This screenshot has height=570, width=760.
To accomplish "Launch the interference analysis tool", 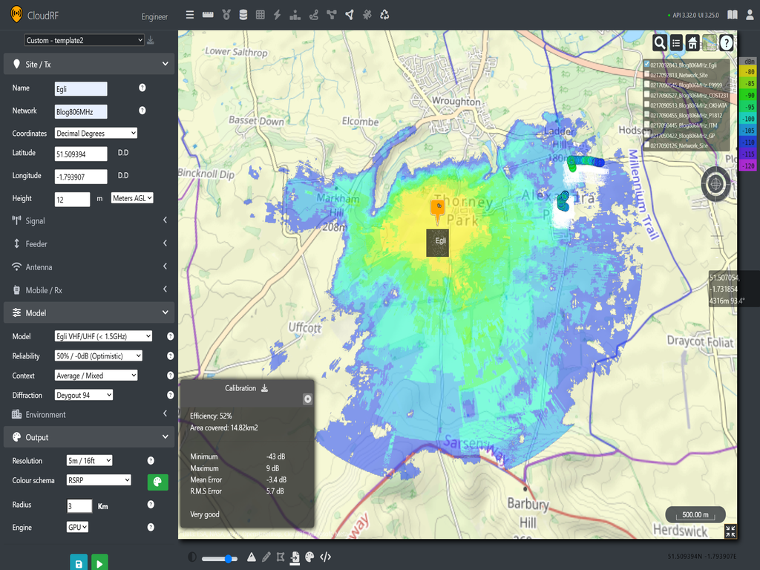I will 278,14.
